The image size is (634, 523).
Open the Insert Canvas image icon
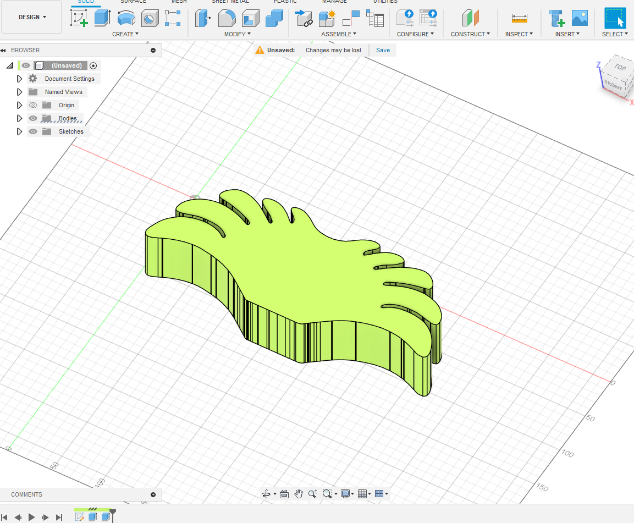580,18
